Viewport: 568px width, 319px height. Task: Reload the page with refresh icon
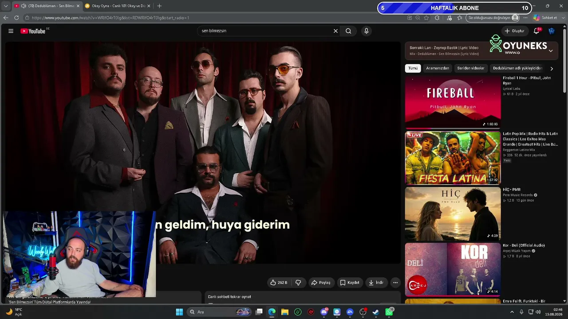16,18
